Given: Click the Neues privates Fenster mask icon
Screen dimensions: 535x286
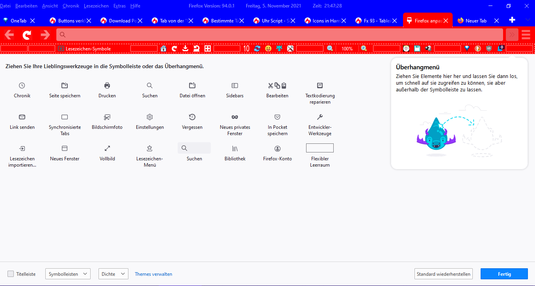Looking at the screenshot, I should point(235,117).
